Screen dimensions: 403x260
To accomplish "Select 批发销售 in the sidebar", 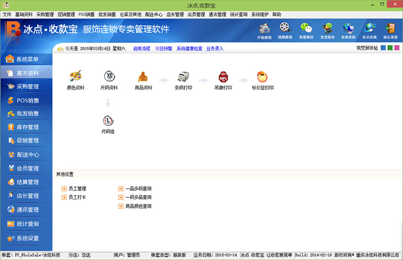I will [26, 114].
